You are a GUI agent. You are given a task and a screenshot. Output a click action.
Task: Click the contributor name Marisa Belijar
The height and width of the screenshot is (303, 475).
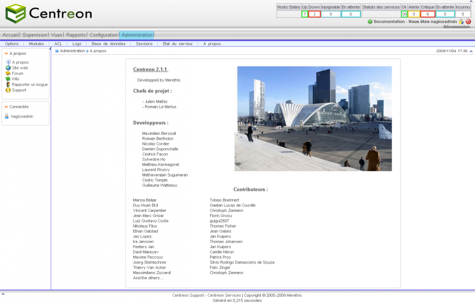pyautogui.click(x=145, y=200)
